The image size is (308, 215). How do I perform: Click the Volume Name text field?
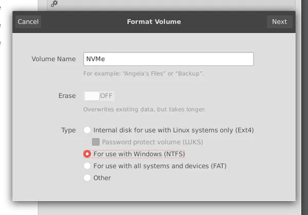click(168, 59)
